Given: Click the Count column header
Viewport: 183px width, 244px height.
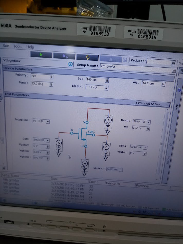Looking at the screenshot, I should click(96, 182).
